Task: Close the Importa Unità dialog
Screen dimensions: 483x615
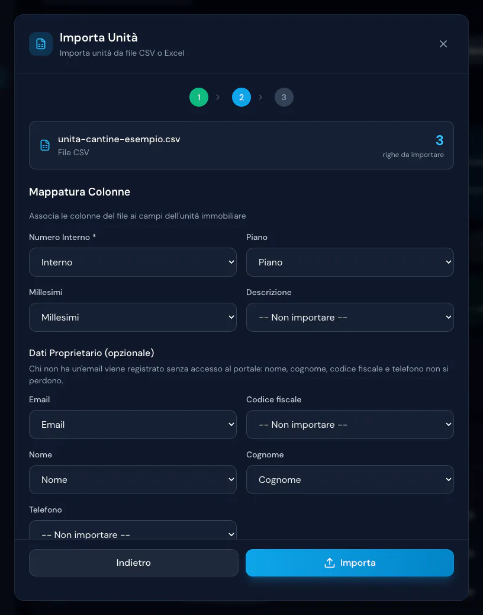Action: coord(443,44)
